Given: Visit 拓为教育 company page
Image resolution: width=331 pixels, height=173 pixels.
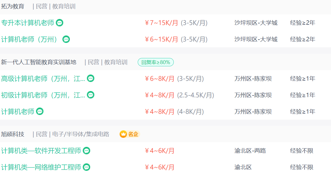Looking at the screenshot, I should (x=13, y=6).
